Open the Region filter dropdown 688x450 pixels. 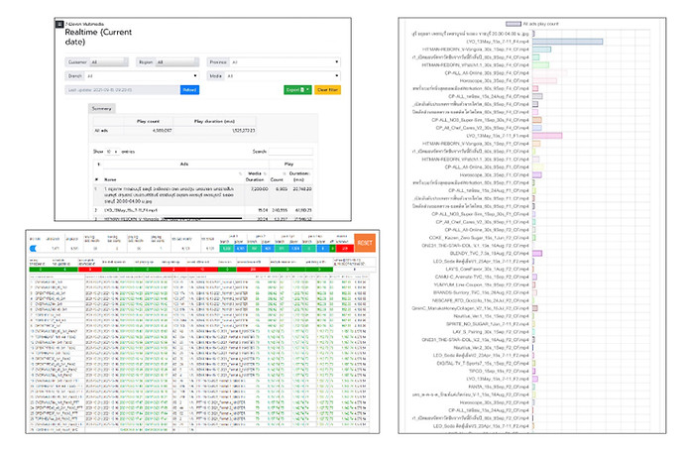(x=177, y=62)
